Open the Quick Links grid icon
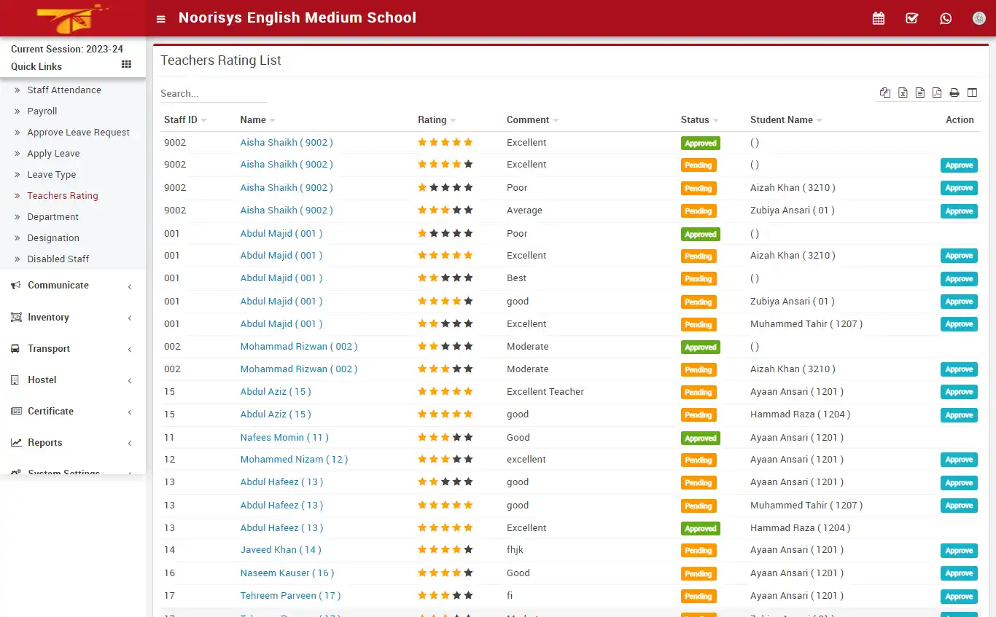996x617 pixels. coord(125,64)
